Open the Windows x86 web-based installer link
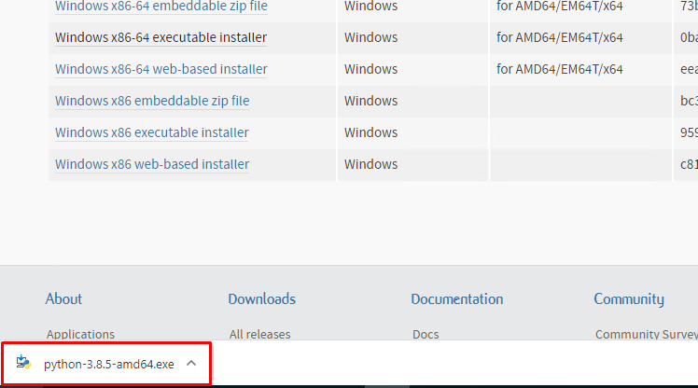Image resolution: width=698 pixels, height=388 pixels. [152, 164]
